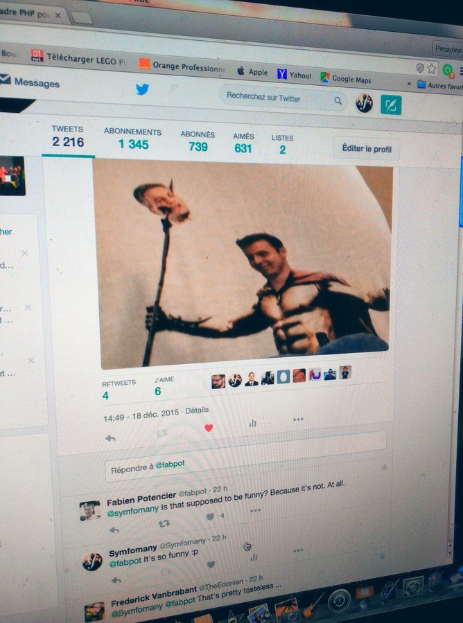Open iPhoto palm tree icon in Dock
This screenshot has width=463, height=623.
pos(286,608)
